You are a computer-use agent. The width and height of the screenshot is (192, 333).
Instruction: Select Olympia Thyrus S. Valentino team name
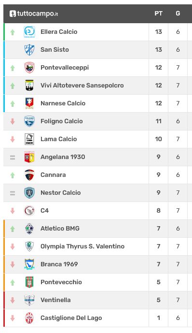click(82, 246)
